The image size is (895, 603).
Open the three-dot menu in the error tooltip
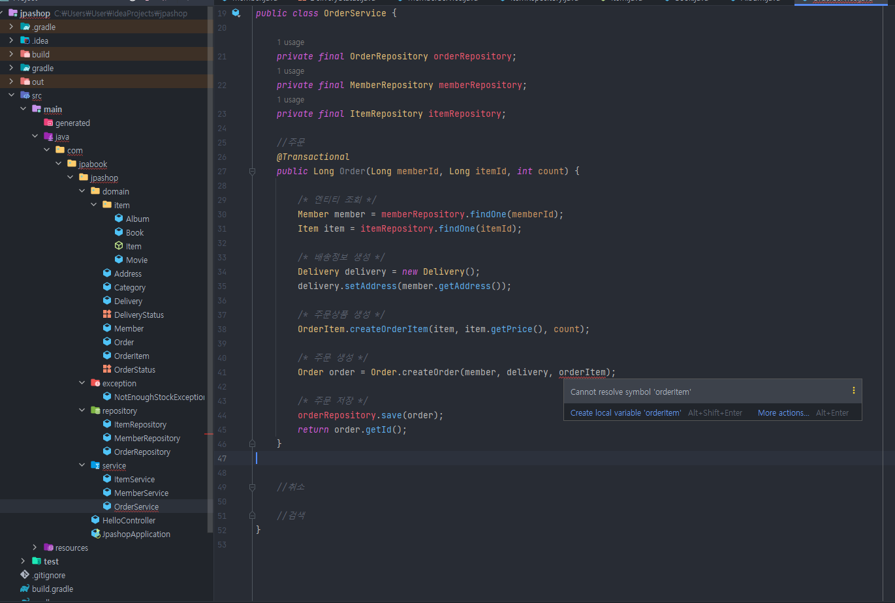(853, 391)
